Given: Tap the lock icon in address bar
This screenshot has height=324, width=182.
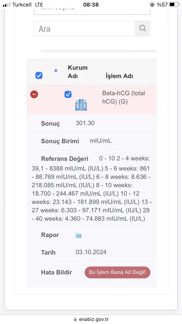Looking at the screenshot, I should tap(75, 319).
